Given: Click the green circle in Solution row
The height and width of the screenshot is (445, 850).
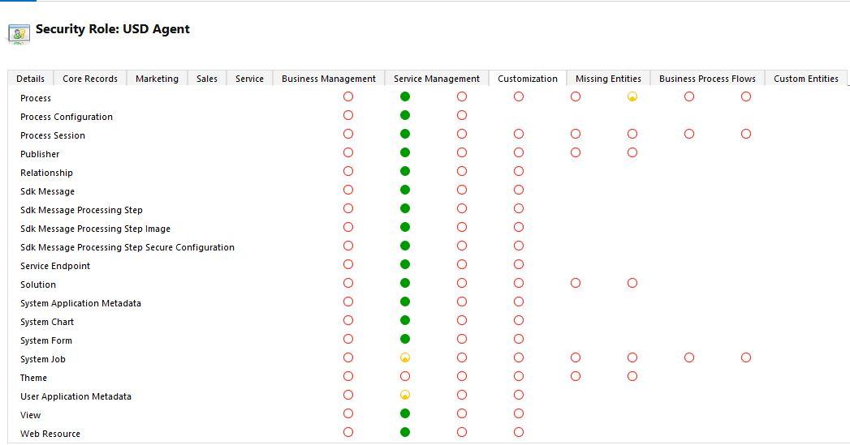Looking at the screenshot, I should tap(405, 283).
